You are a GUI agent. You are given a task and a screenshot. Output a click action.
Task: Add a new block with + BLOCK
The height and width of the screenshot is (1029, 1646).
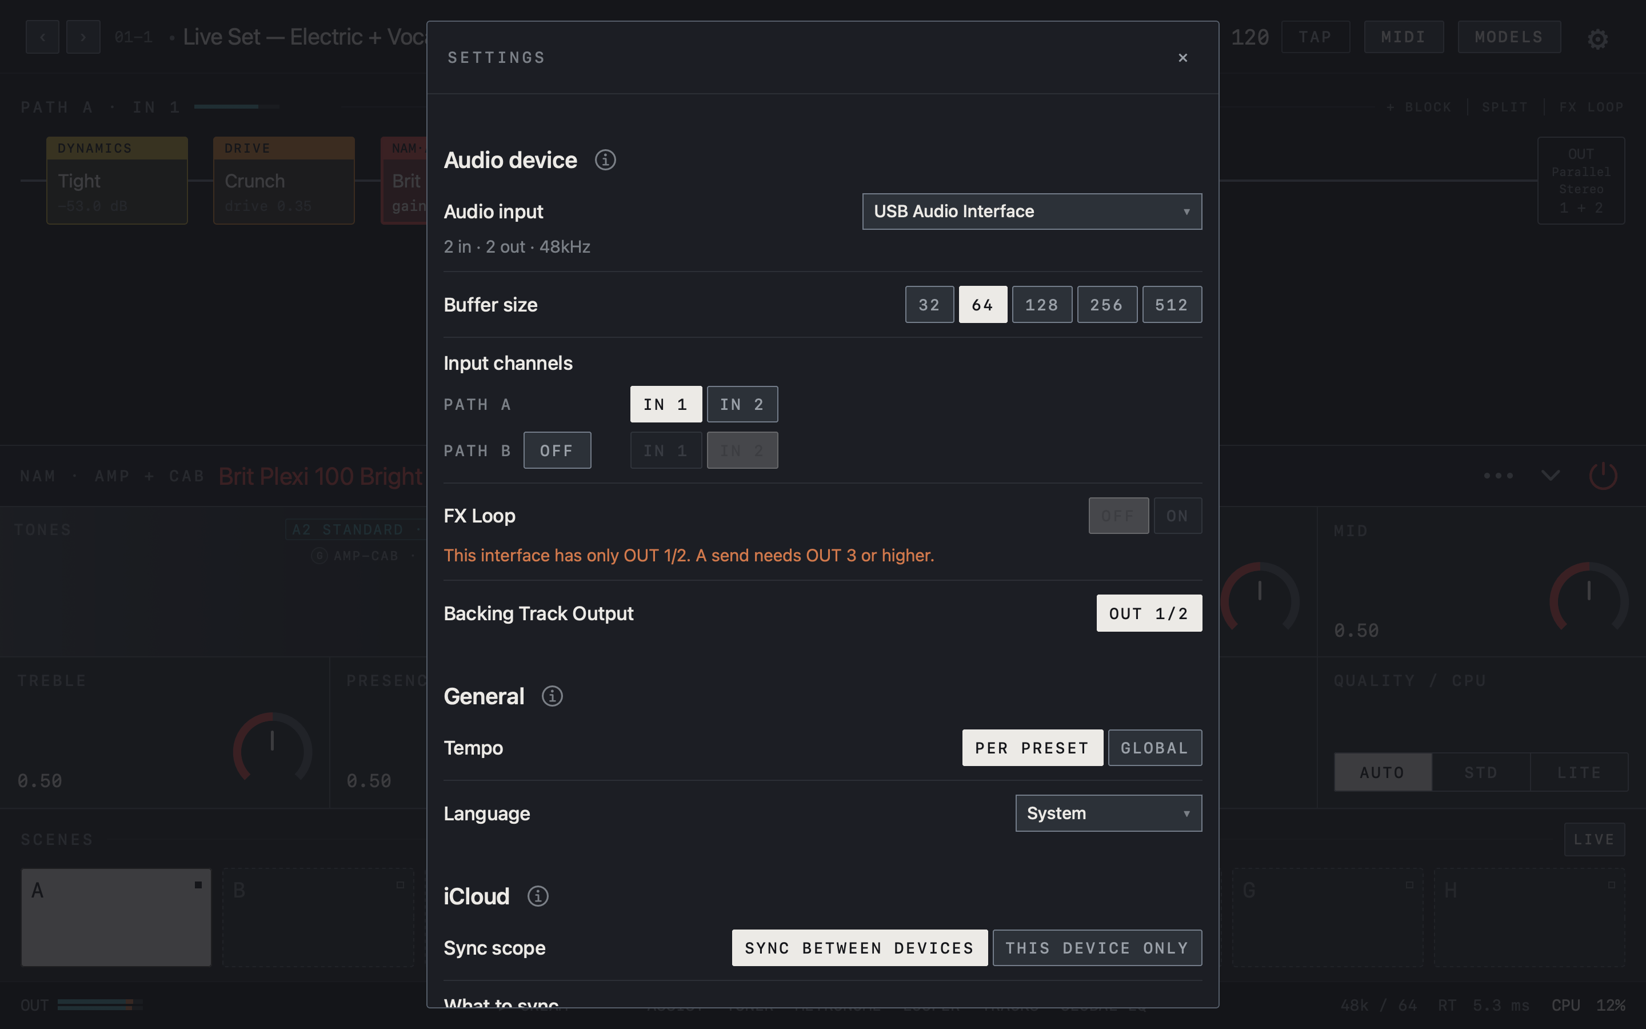tap(1418, 107)
